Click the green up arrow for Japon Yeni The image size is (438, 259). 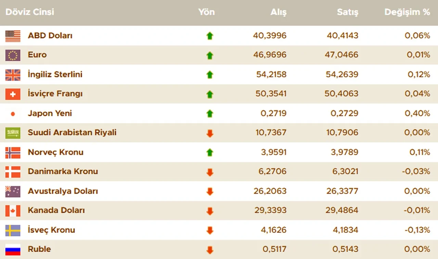[x=210, y=114]
